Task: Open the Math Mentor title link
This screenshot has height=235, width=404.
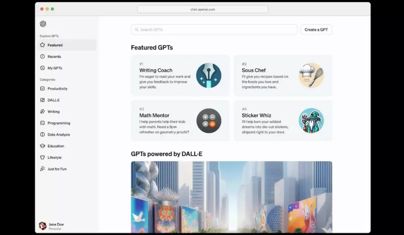Action: pyautogui.click(x=154, y=115)
